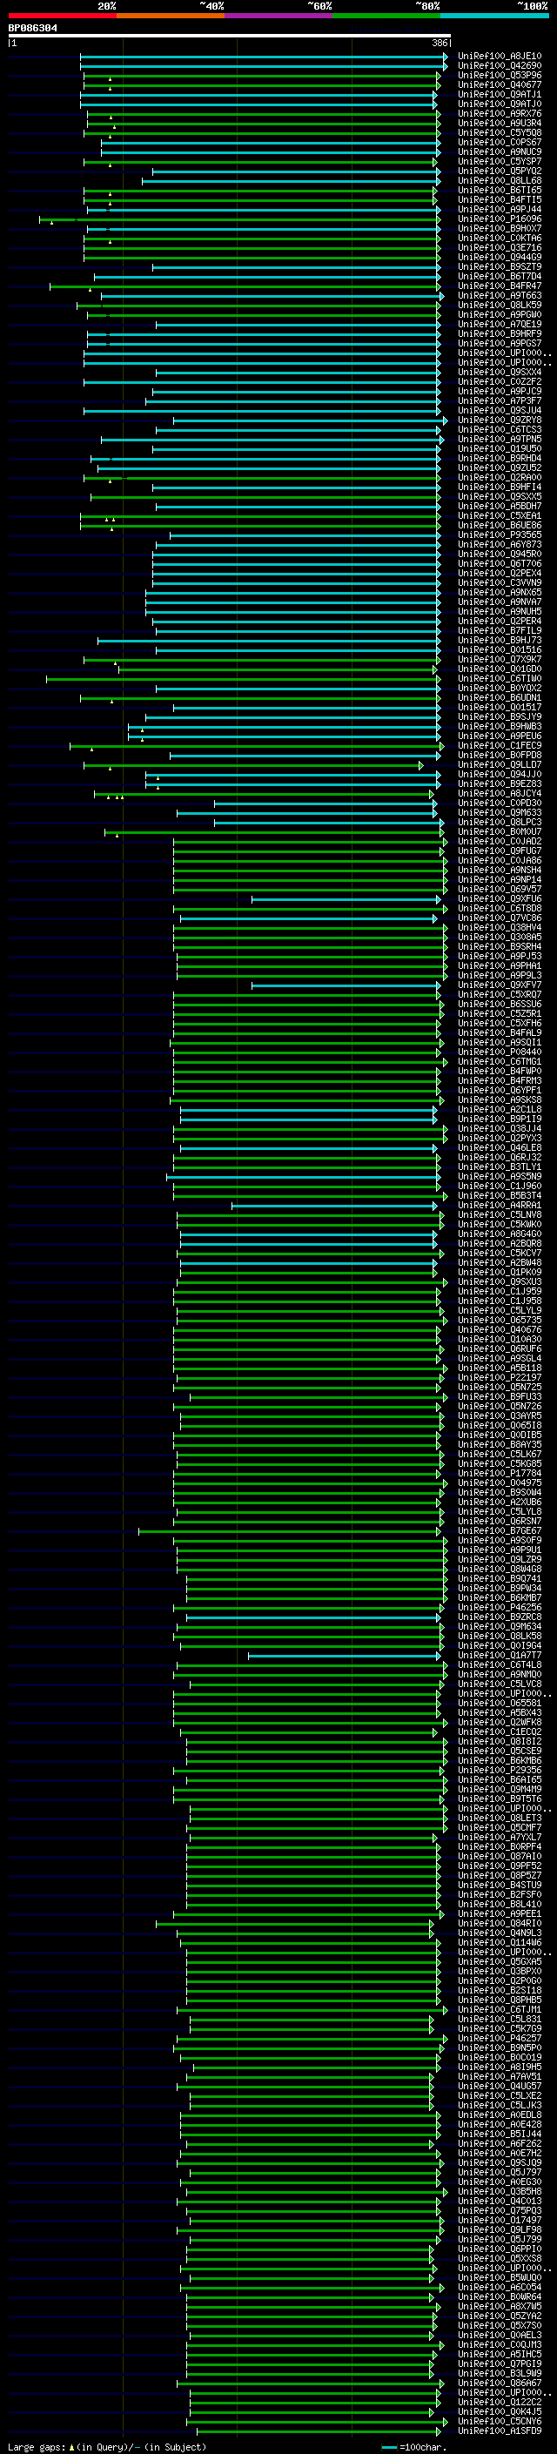Viewport: 557px width, 2454px height.
Task: Choose the UniRef100_B7FIL9 entry
Action: (x=500, y=630)
